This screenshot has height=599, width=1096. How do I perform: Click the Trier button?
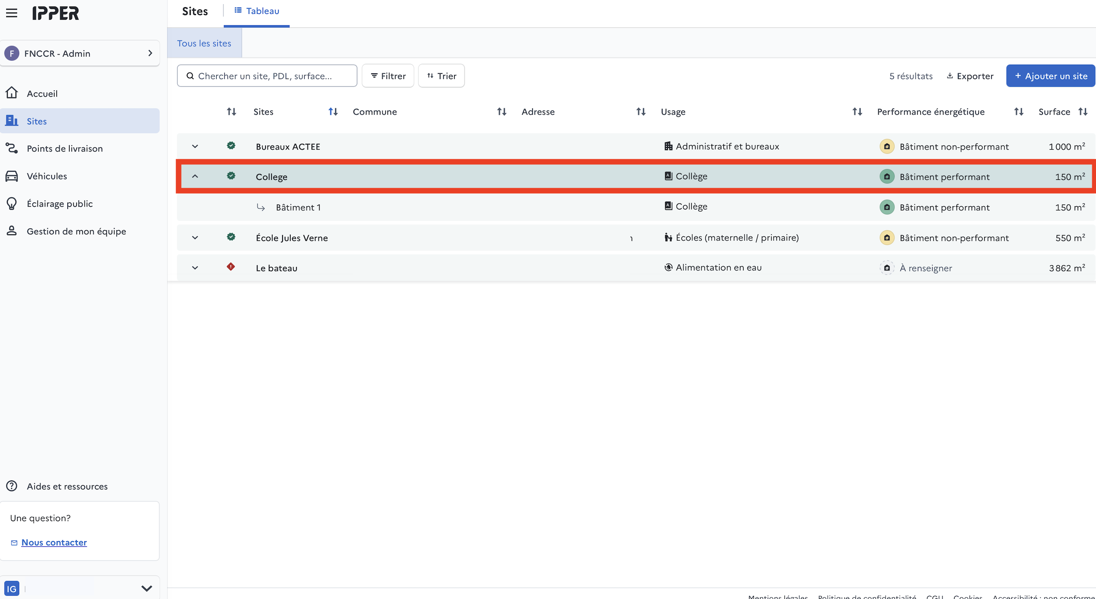click(441, 76)
